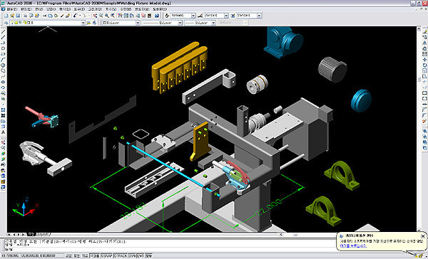
Task: Toggle LWT lineweight display button
Action: click(141, 255)
